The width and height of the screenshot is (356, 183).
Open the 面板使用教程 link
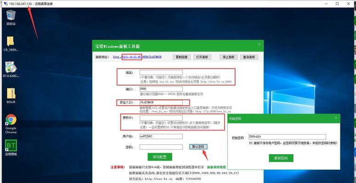click(216, 167)
